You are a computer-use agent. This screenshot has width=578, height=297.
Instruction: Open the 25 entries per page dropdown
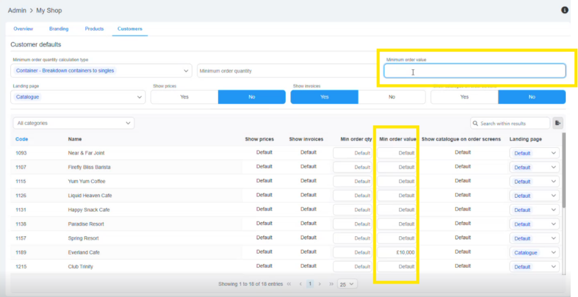[347, 284]
